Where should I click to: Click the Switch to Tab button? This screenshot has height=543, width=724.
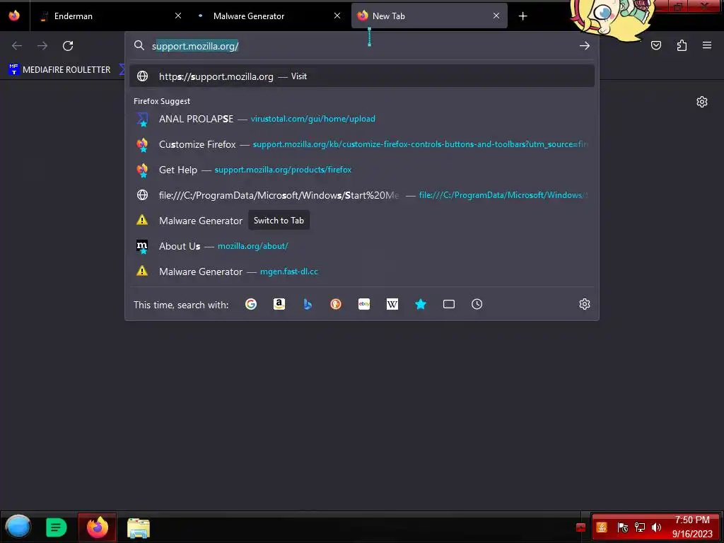(x=279, y=221)
